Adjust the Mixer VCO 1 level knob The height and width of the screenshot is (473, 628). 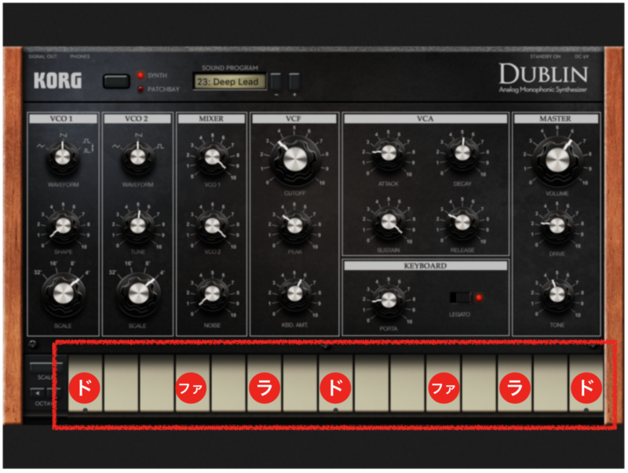point(212,157)
